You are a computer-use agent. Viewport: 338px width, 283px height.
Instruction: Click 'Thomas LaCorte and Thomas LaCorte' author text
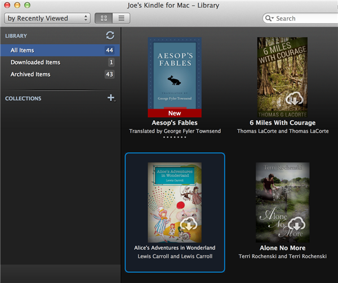(283, 131)
